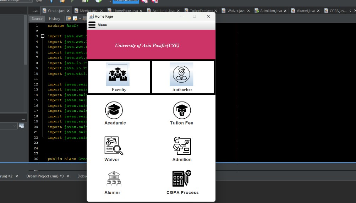Click the second editor toolbar navigate-back icon

click(75, 18)
